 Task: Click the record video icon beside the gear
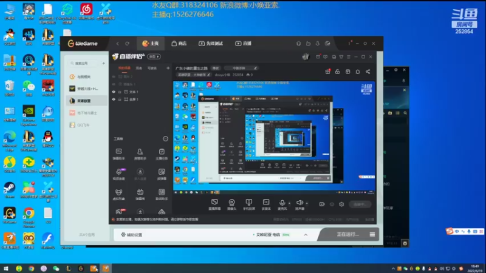pos(322,204)
